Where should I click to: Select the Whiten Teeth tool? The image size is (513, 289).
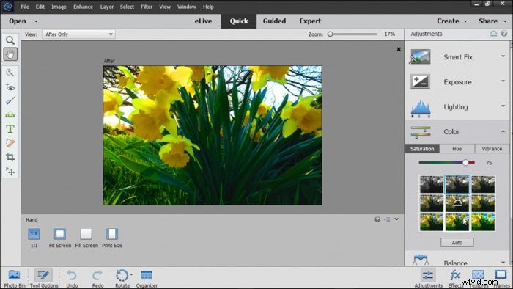pos(10,100)
